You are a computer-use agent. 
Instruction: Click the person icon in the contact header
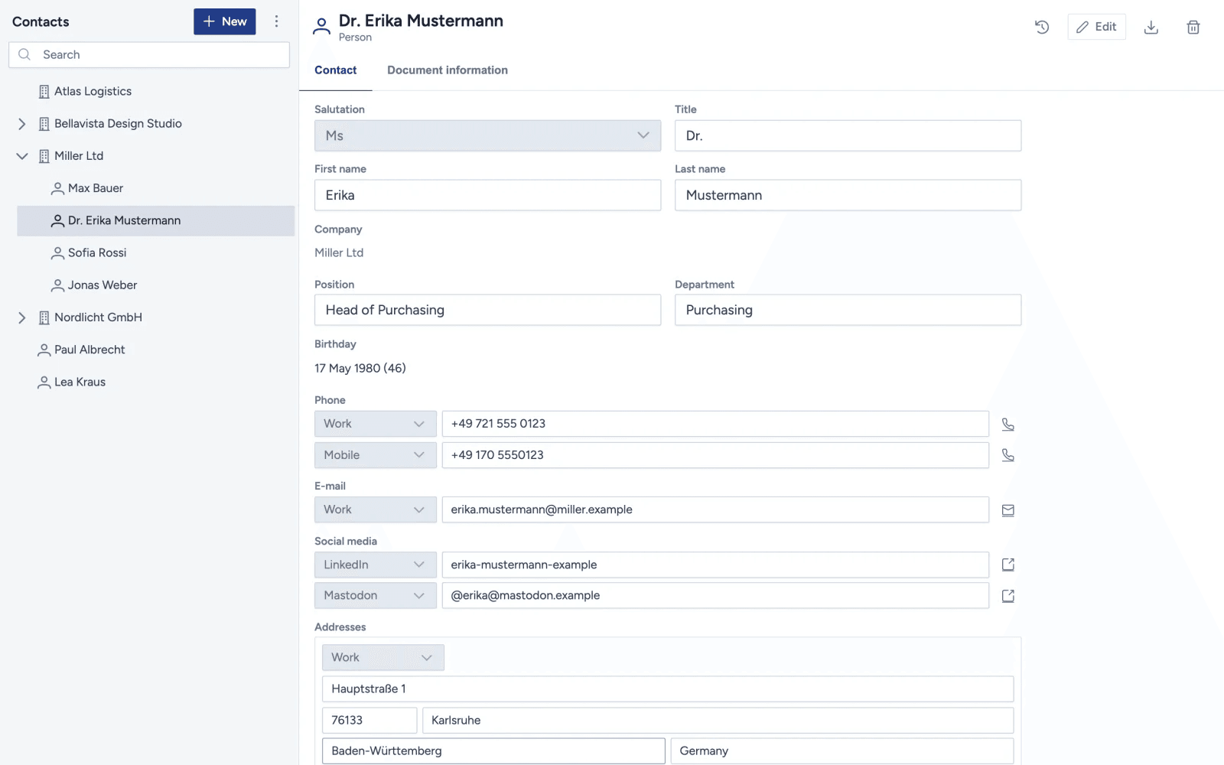pyautogui.click(x=322, y=27)
